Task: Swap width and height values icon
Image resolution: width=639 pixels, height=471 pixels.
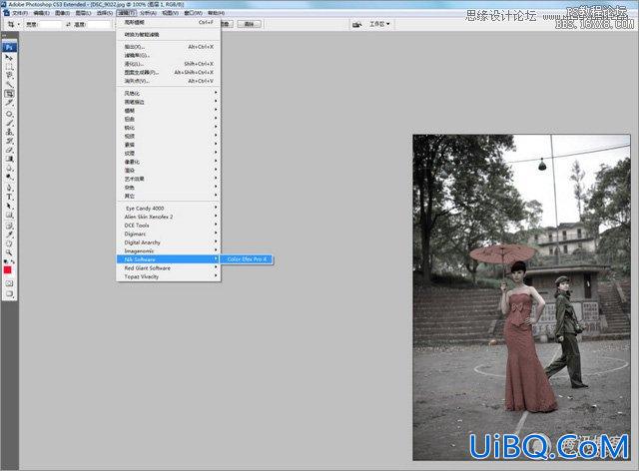Action: (x=68, y=24)
